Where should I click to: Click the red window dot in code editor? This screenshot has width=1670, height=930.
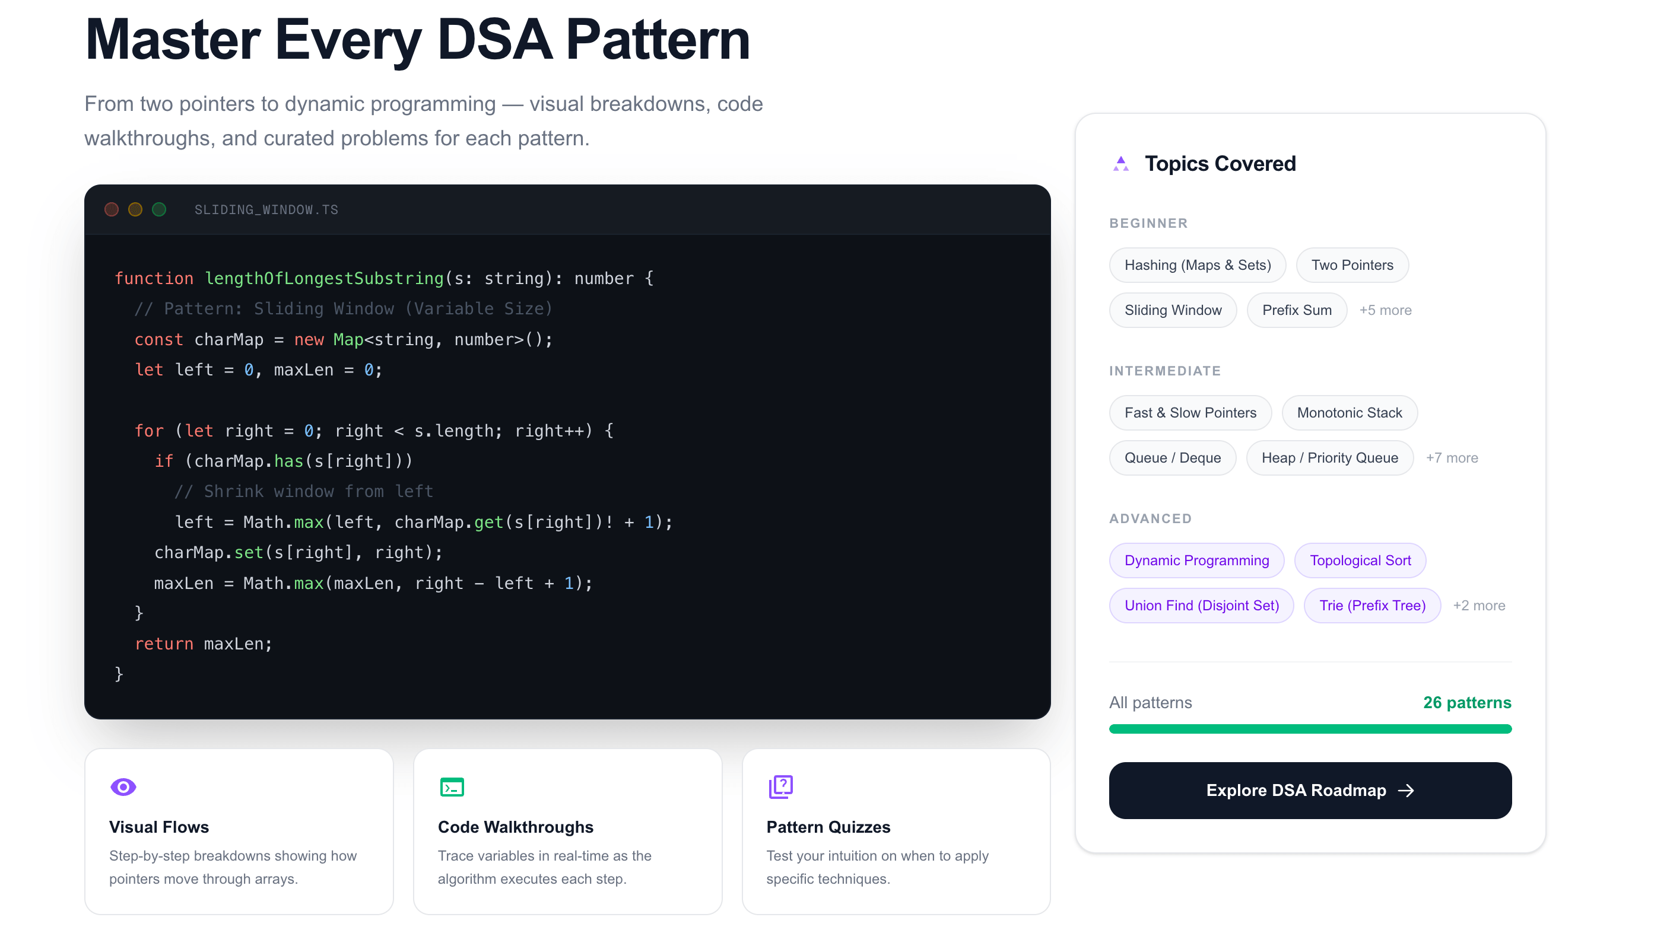[112, 209]
